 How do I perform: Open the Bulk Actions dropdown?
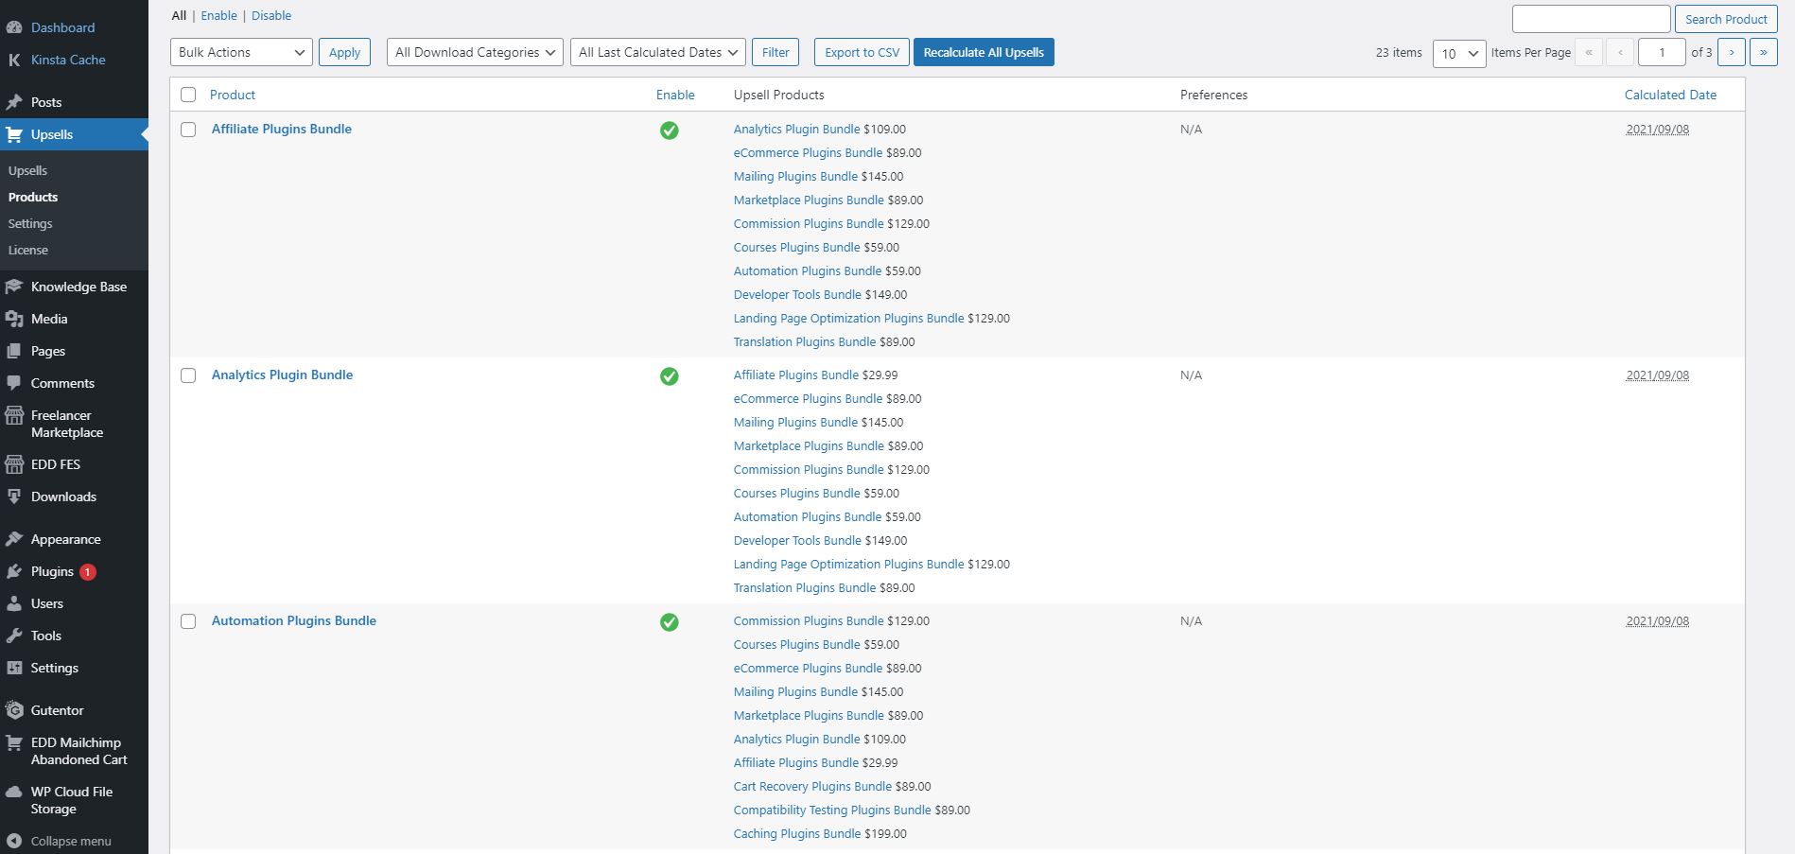[x=241, y=52]
